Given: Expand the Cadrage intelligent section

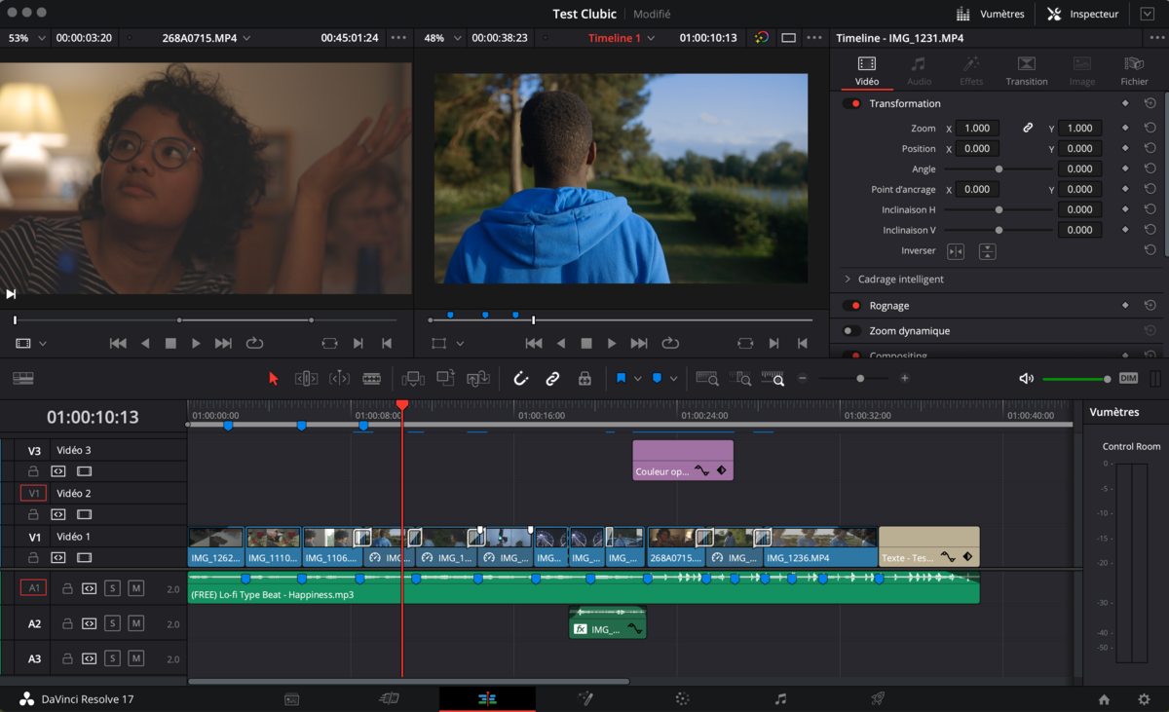Looking at the screenshot, I should pyautogui.click(x=848, y=280).
